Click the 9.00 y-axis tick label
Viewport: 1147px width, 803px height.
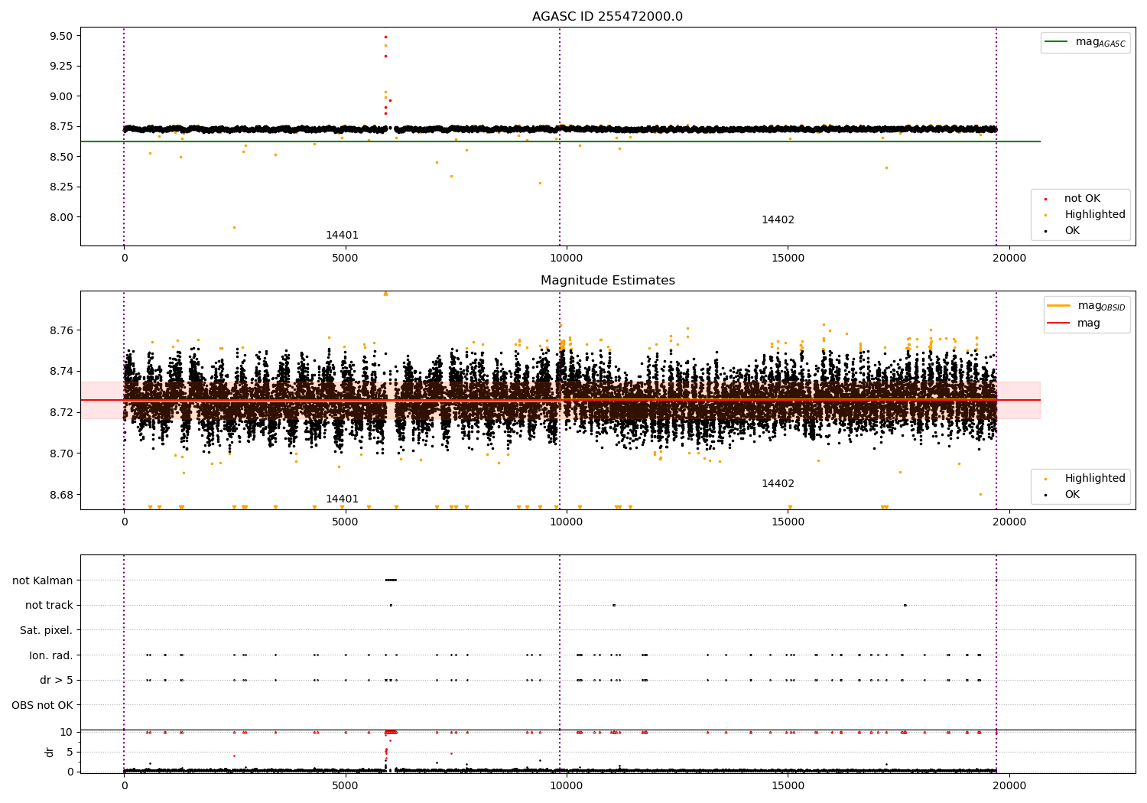(60, 96)
